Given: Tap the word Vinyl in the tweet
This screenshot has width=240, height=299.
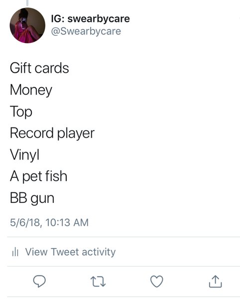Looking at the screenshot, I should tap(24, 155).
